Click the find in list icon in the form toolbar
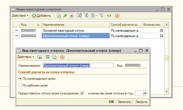This screenshot has height=110, width=183. pos(39,57)
